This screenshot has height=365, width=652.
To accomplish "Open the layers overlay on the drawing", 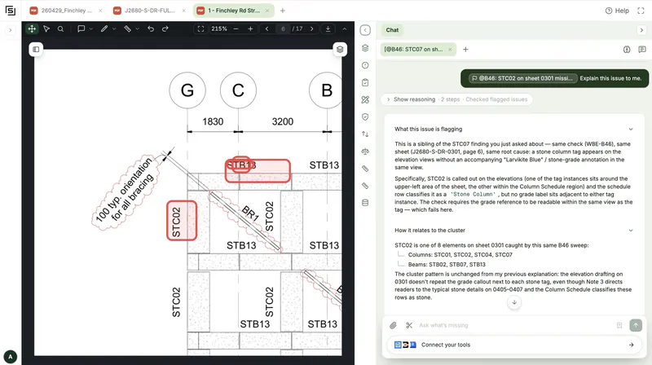I will click(x=340, y=50).
